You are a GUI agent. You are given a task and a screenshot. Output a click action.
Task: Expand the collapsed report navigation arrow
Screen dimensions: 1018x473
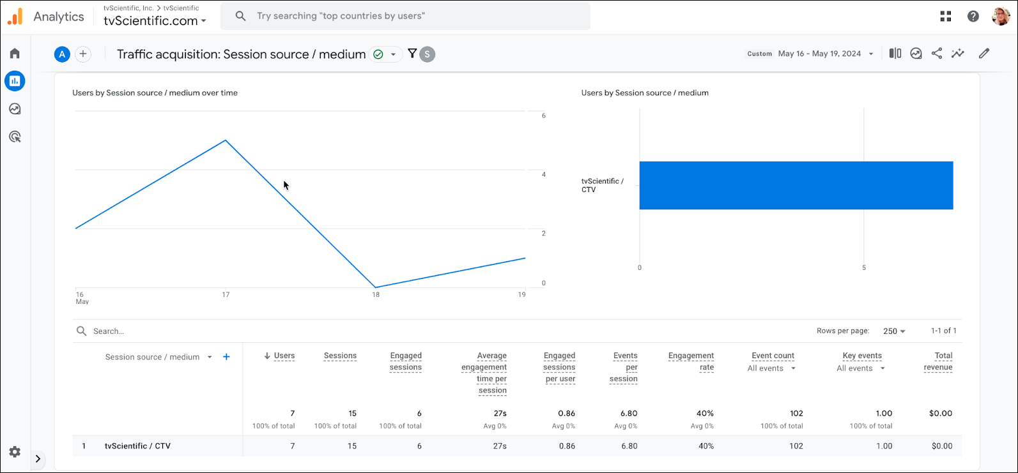coord(38,458)
